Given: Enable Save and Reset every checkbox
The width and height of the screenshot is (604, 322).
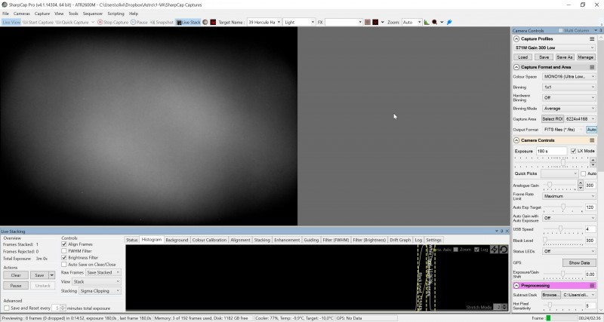Looking at the screenshot, I should pos(7,308).
